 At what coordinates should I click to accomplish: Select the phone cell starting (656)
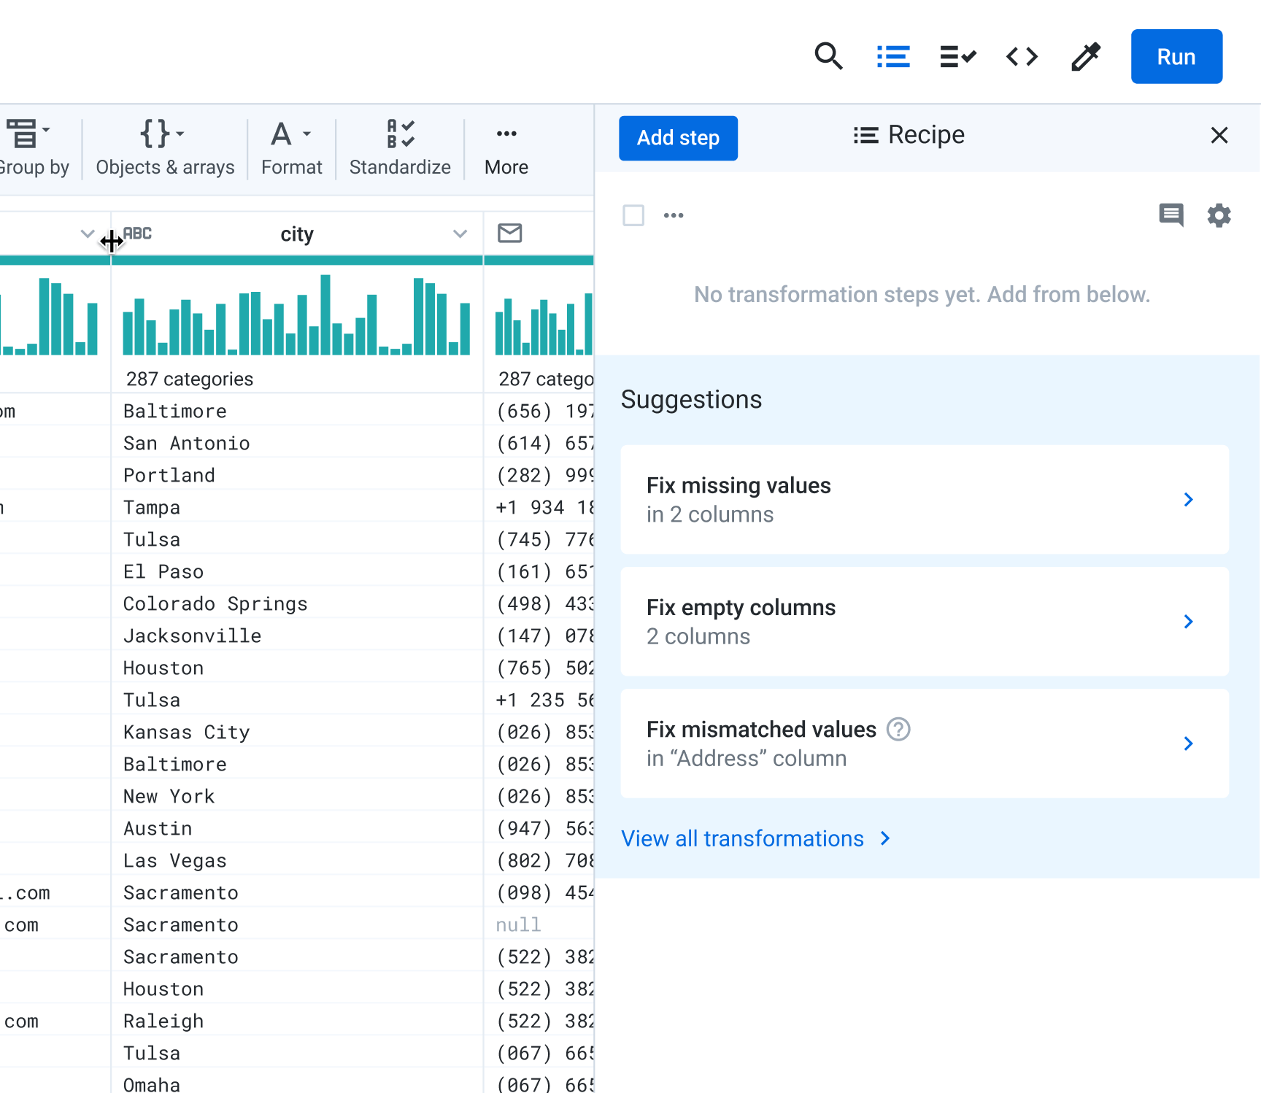539,412
